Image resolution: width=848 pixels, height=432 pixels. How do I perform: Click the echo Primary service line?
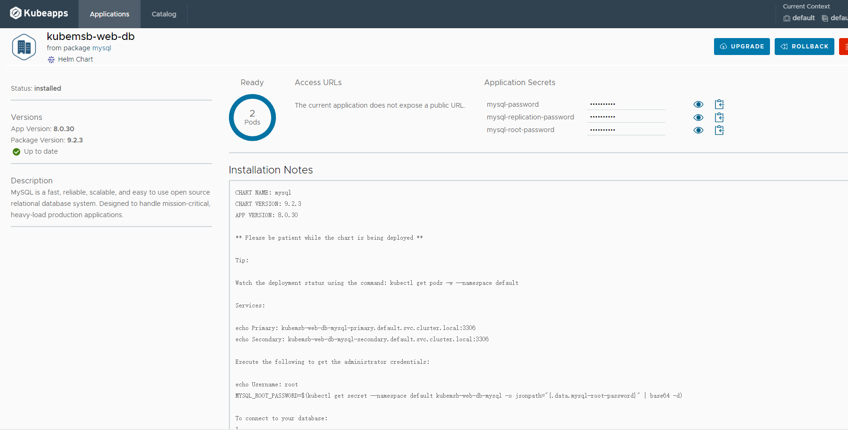(355, 328)
